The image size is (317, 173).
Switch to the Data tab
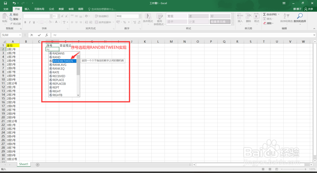tap(61, 9)
